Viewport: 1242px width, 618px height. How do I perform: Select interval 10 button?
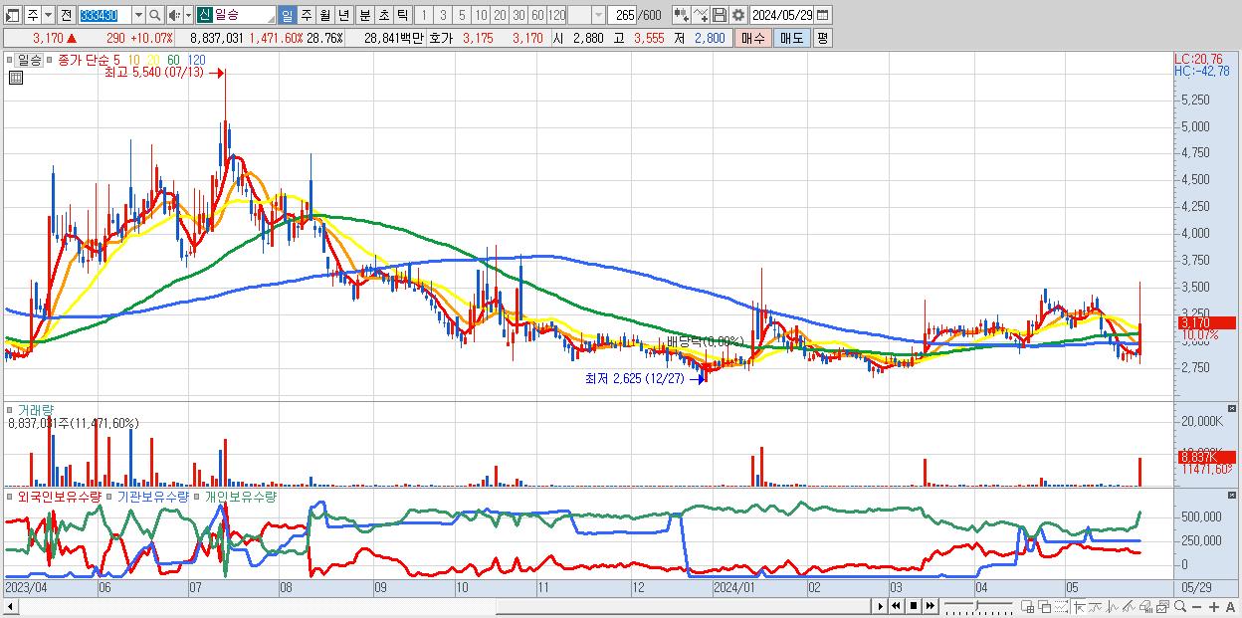(x=481, y=15)
